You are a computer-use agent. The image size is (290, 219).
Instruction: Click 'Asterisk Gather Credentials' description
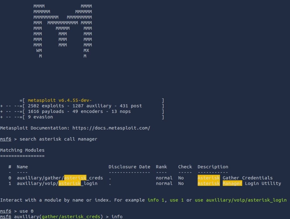[235, 178]
